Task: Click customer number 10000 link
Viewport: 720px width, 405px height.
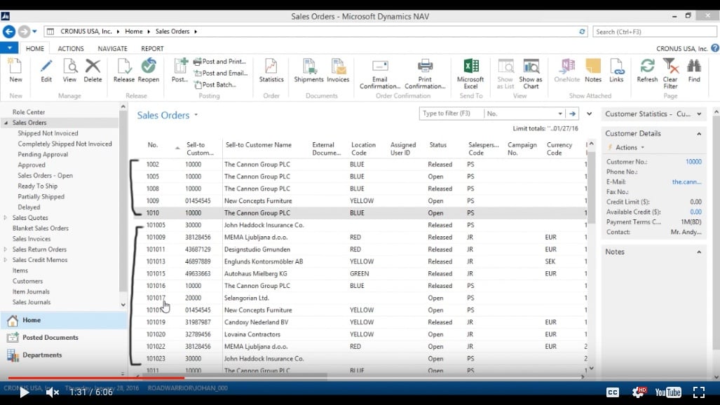Action: [x=693, y=162]
